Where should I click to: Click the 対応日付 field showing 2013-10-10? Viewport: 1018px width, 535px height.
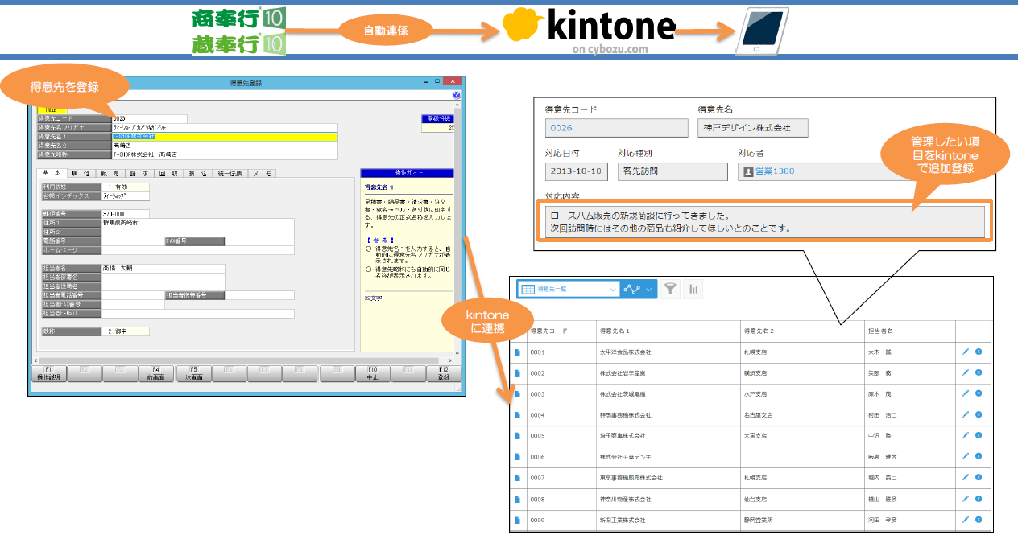575,171
